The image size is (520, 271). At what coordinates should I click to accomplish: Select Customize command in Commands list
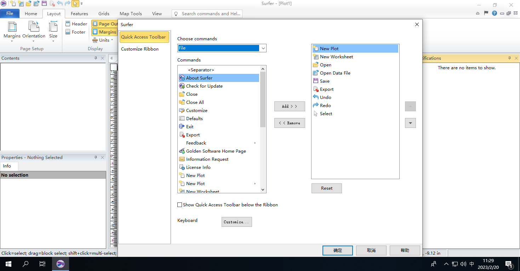click(219, 110)
